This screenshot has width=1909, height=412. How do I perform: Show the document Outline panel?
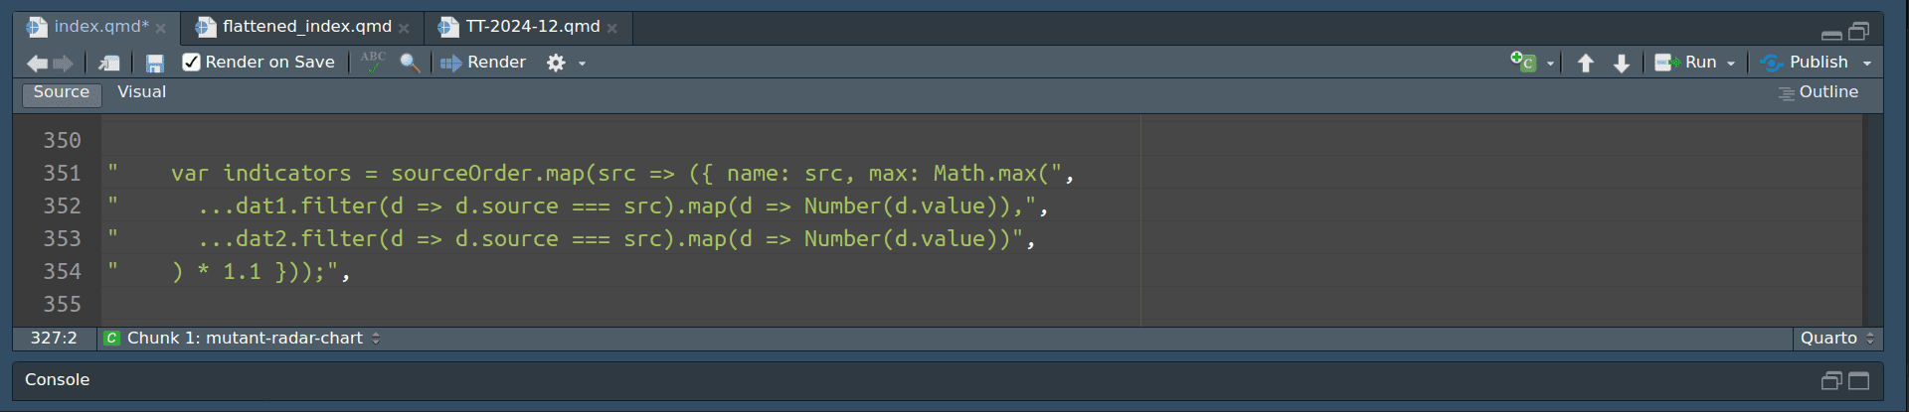(x=1819, y=92)
